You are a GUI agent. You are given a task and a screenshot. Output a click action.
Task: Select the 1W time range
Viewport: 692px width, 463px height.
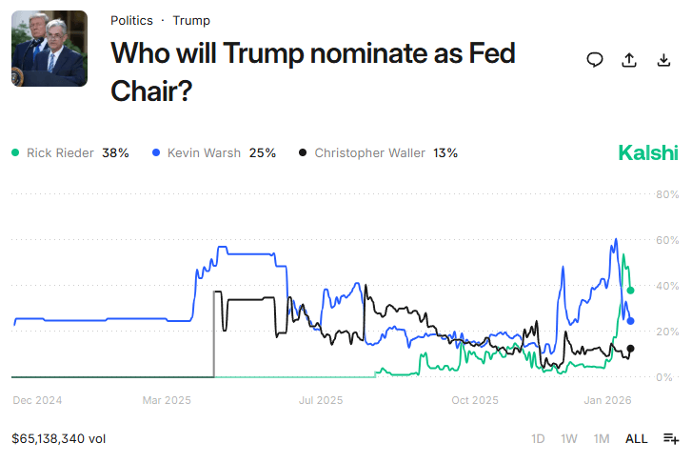pyautogui.click(x=569, y=439)
